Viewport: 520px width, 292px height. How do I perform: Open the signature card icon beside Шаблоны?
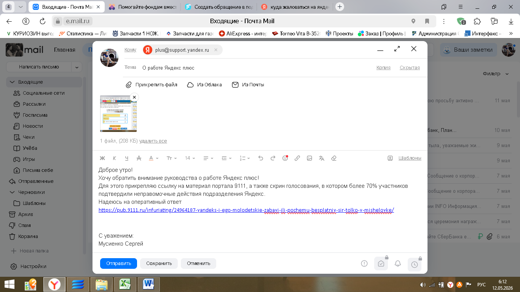click(390, 158)
